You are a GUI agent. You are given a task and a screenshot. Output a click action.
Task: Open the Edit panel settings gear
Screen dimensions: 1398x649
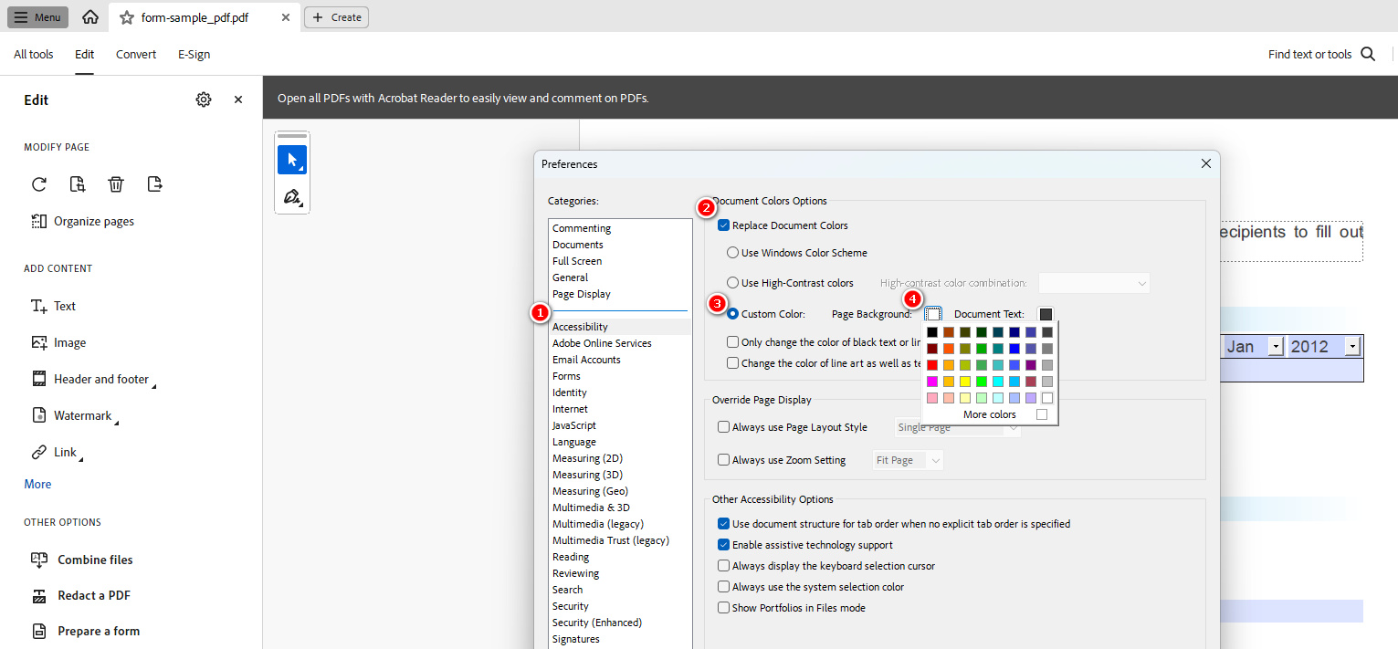tap(204, 99)
